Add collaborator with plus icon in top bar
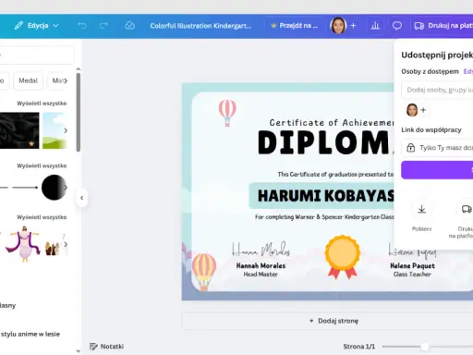473x355 pixels. 353,26
